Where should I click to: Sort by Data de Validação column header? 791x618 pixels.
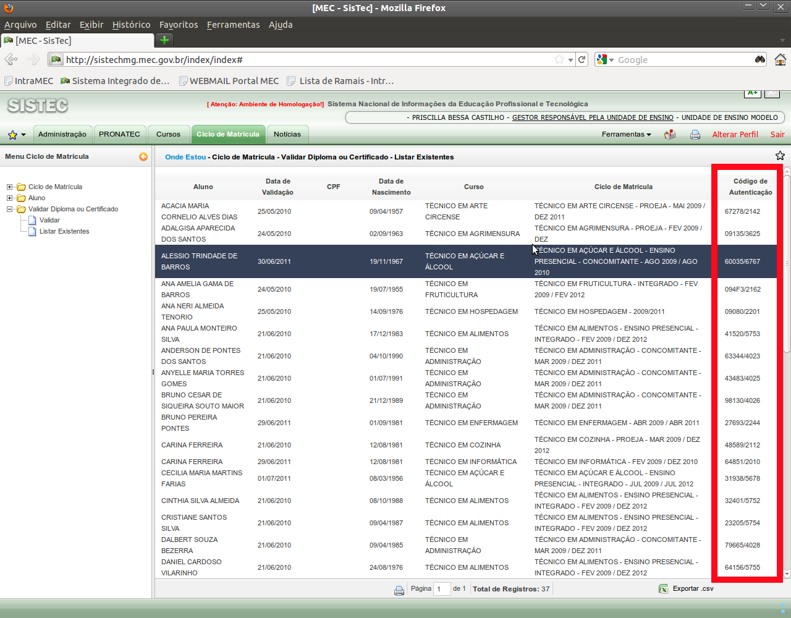point(277,187)
